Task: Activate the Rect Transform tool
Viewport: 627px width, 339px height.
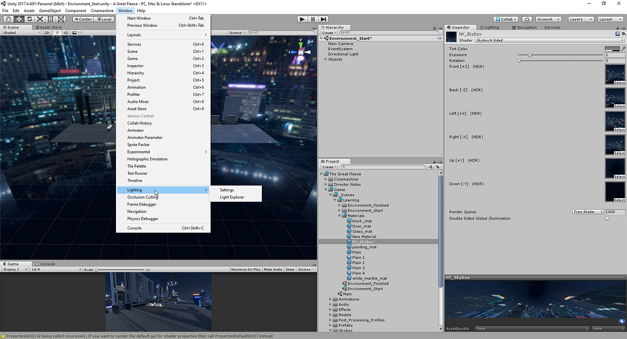Action: coord(50,19)
